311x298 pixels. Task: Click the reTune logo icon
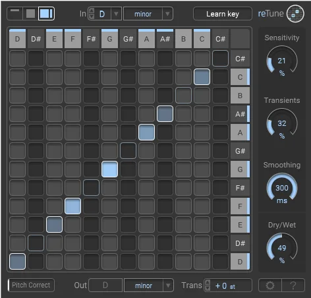[x=295, y=14]
